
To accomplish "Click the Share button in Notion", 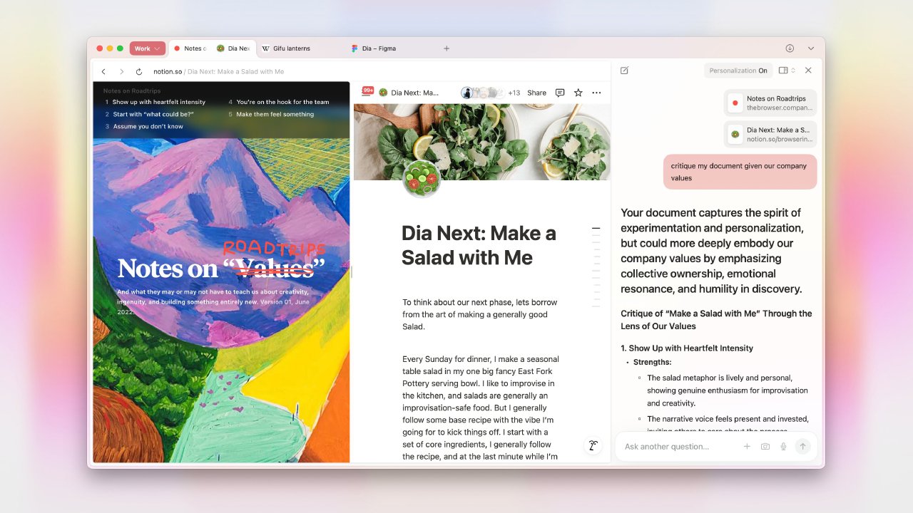I will (x=536, y=93).
